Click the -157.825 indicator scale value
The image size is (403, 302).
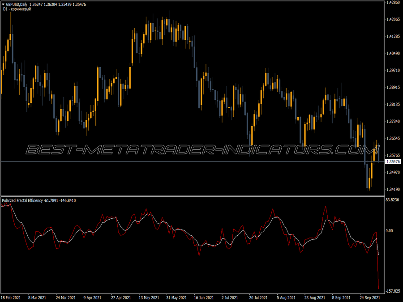click(x=393, y=291)
